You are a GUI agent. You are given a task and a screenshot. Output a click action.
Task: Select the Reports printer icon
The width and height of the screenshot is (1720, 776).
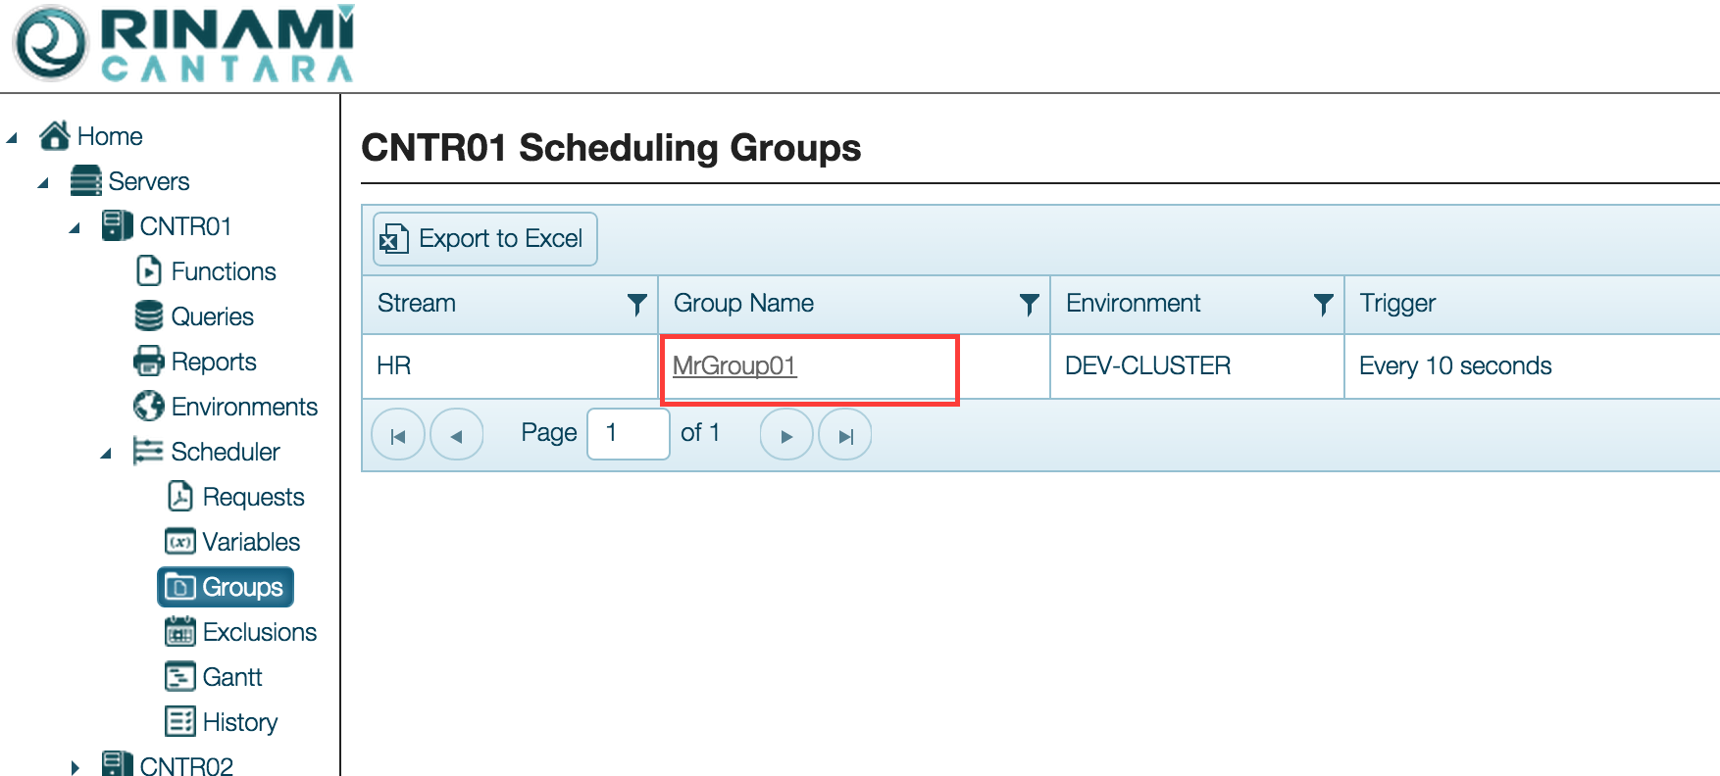click(148, 362)
